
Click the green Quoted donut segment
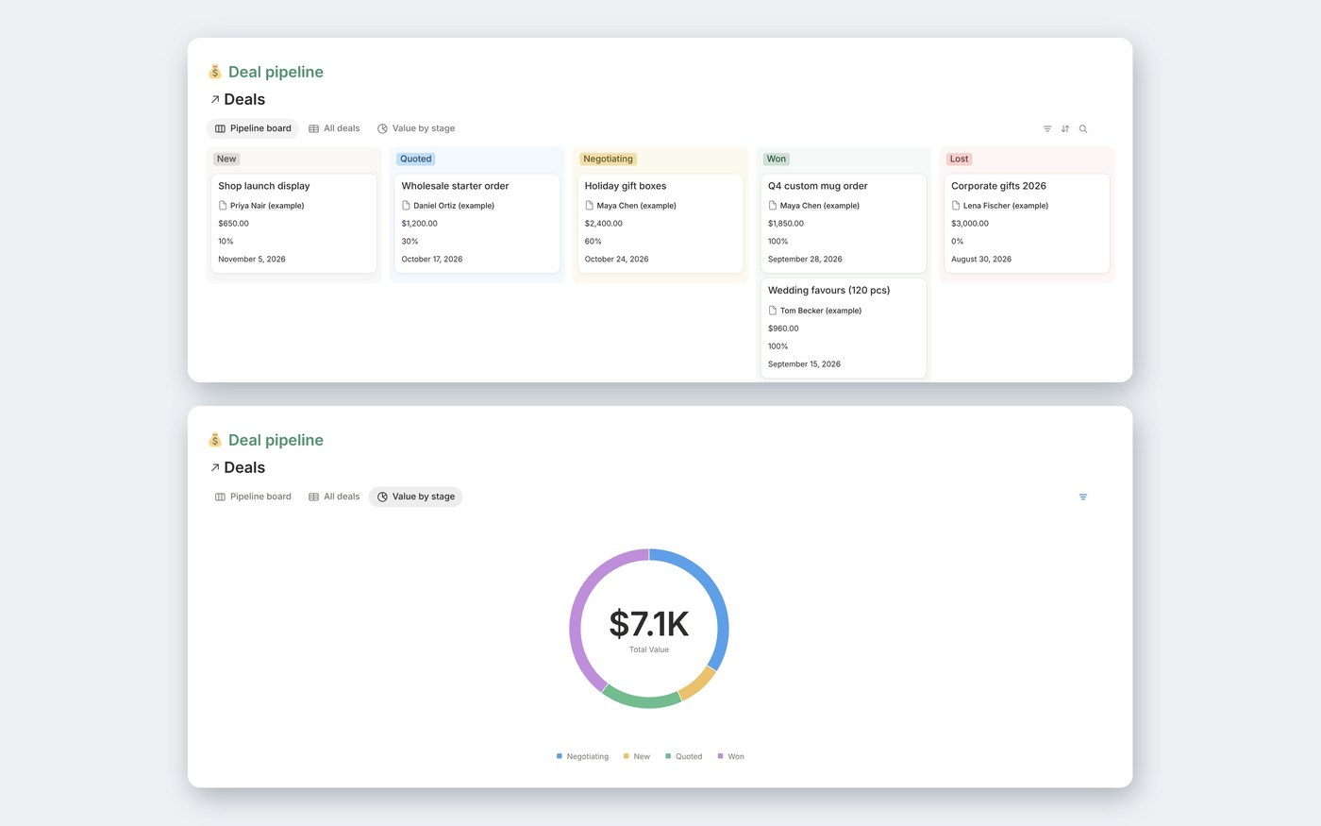tap(642, 702)
